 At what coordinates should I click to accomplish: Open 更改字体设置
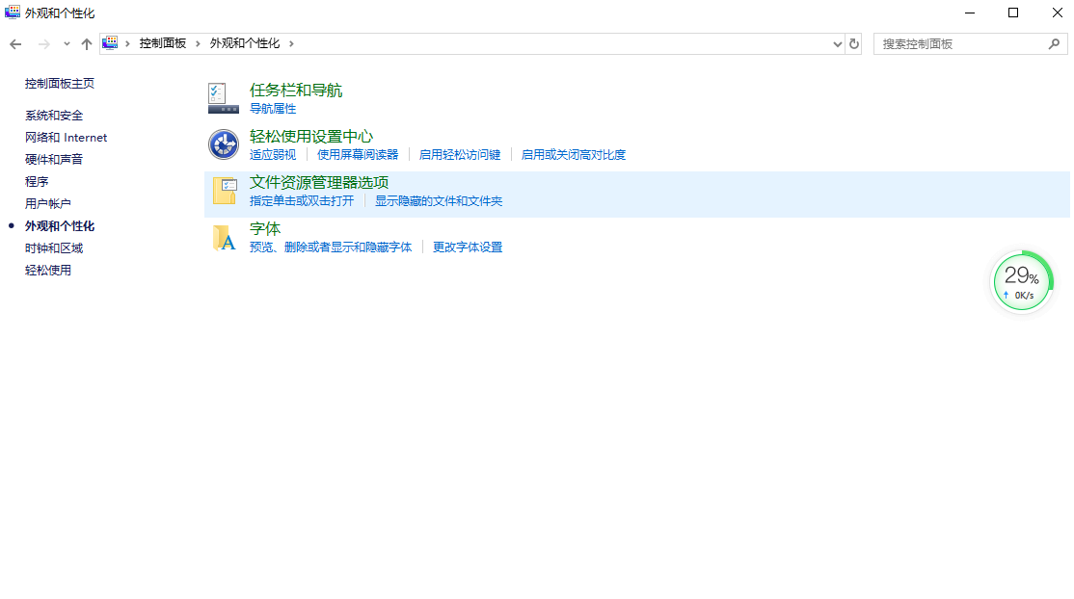[x=467, y=247]
